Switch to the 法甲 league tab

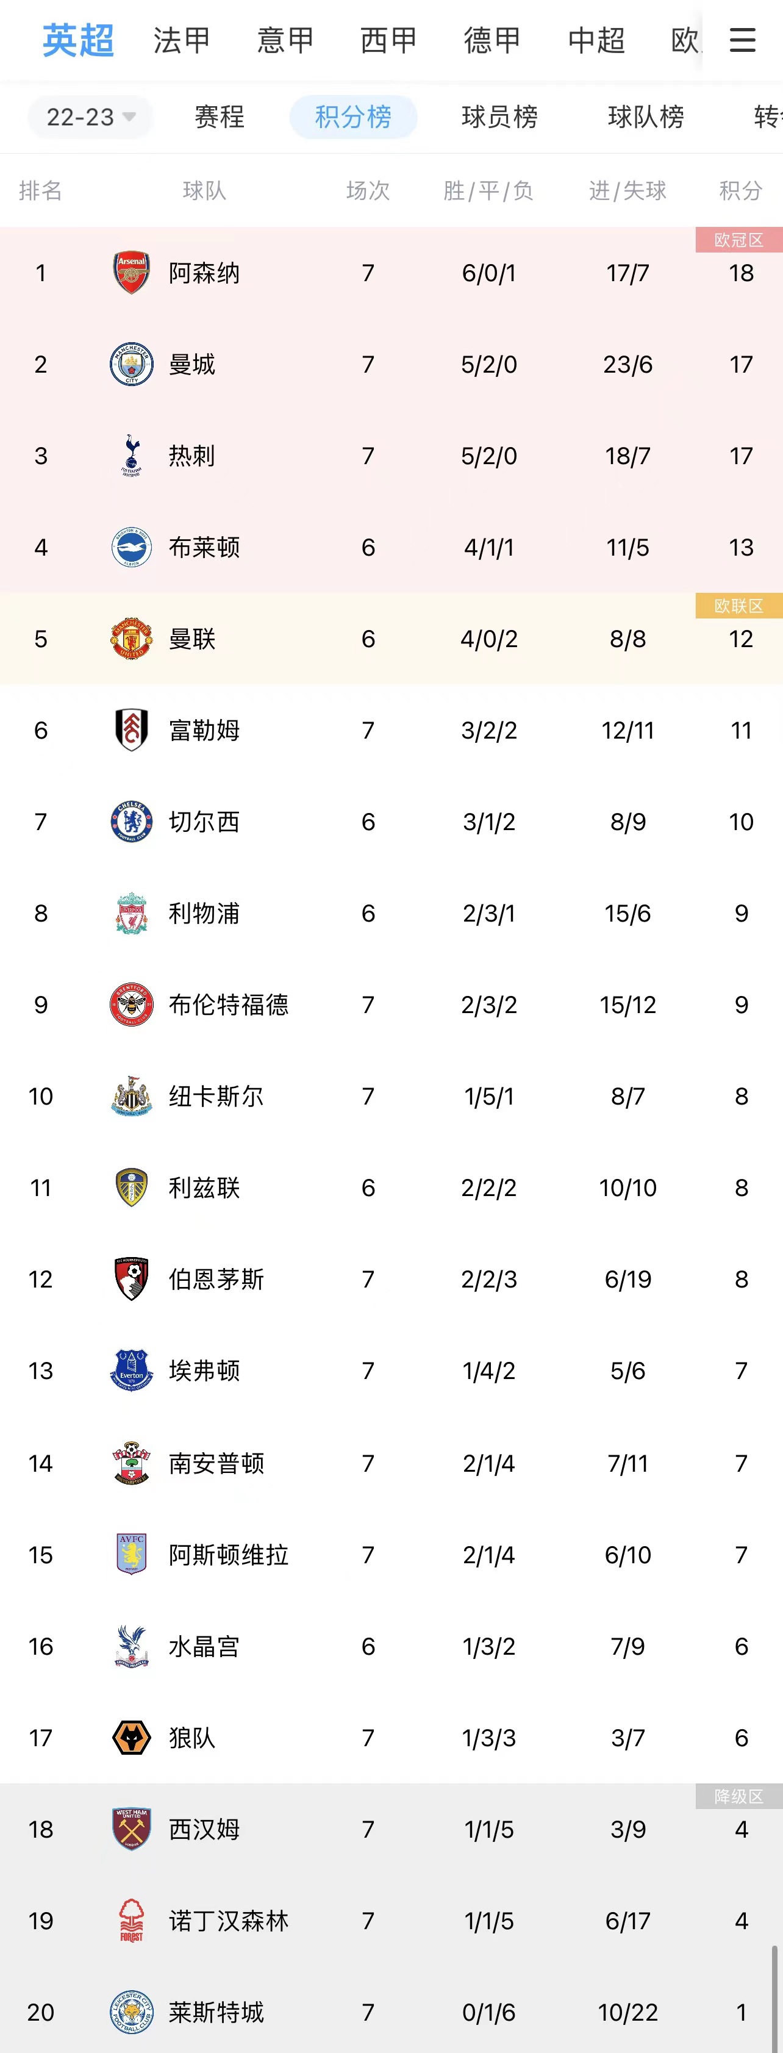click(182, 40)
